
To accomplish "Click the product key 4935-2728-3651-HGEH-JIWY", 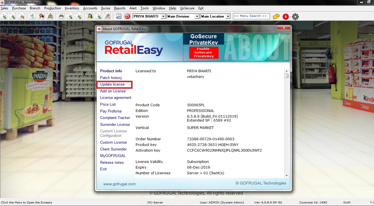I will pos(213,145).
